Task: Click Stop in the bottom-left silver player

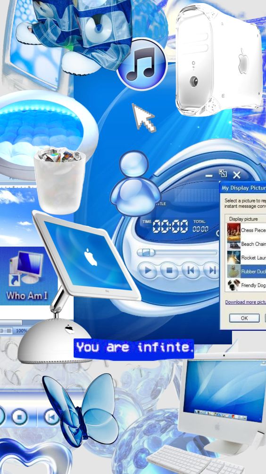Action: pyautogui.click(x=20, y=417)
